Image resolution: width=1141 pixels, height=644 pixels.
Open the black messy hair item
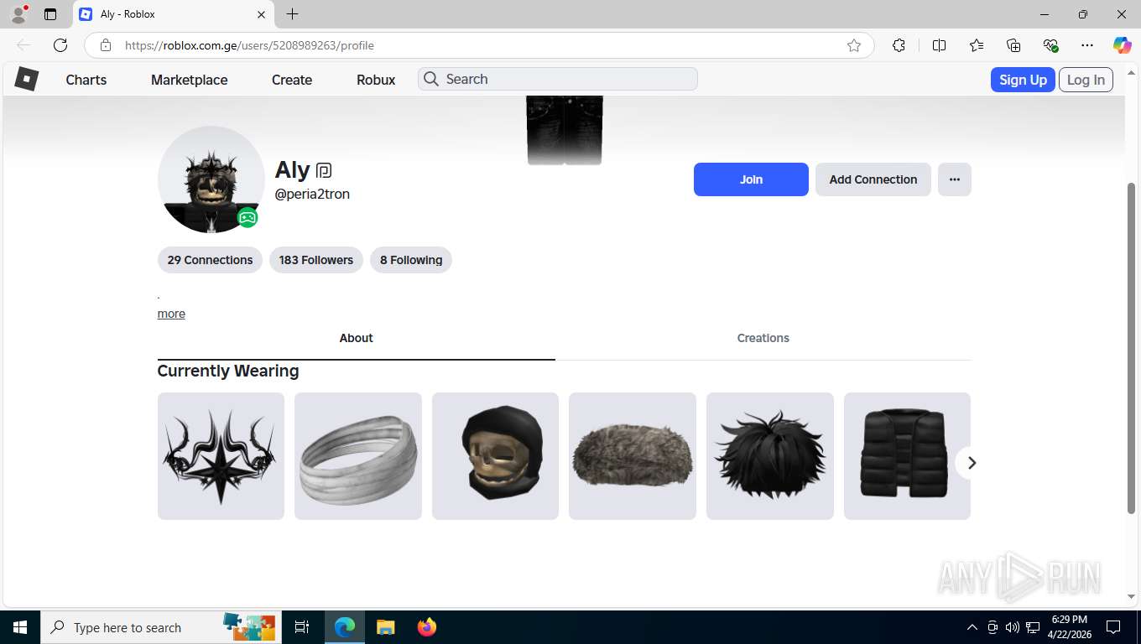(770, 456)
